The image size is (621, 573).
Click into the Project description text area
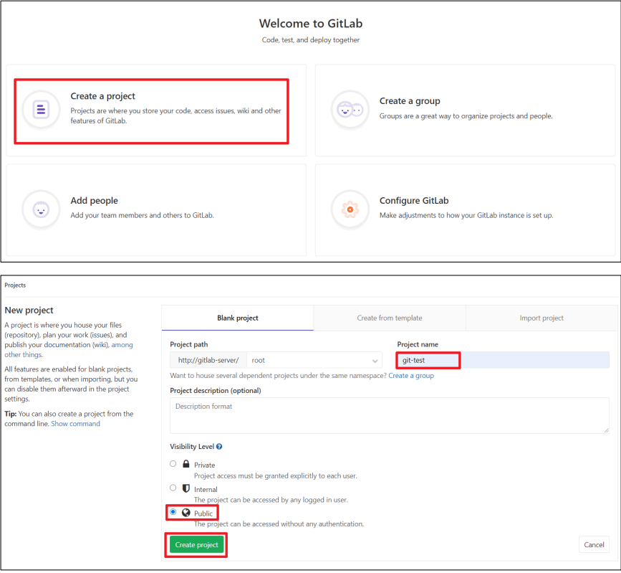[390, 415]
